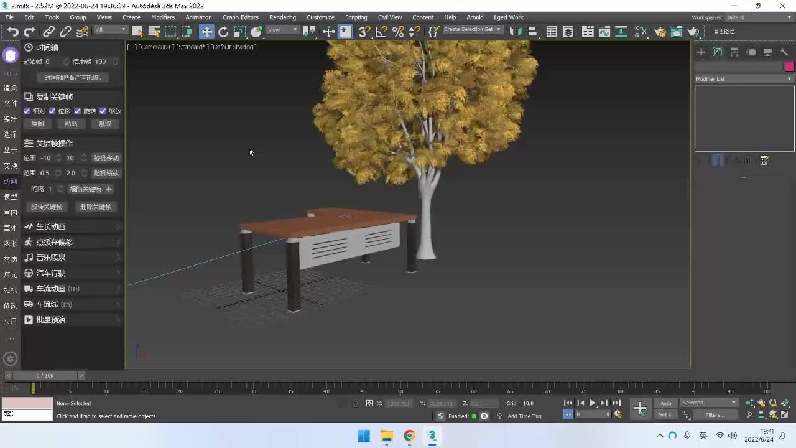
Task: Select the Select and Move tool
Action: pyautogui.click(x=206, y=32)
